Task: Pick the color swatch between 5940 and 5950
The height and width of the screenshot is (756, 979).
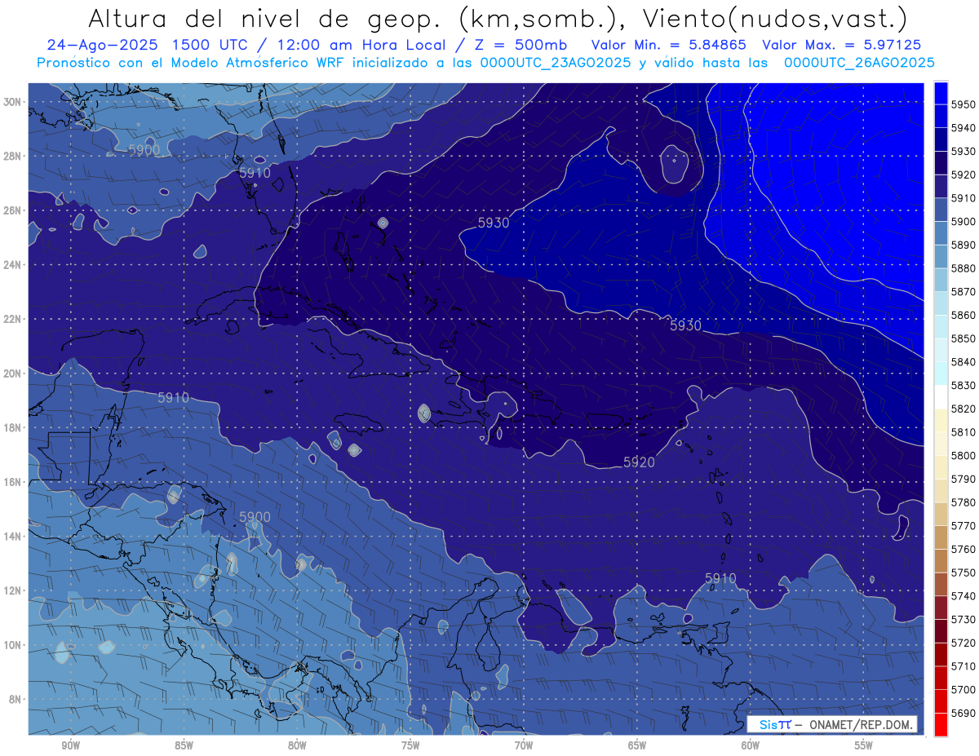Action: click(941, 117)
